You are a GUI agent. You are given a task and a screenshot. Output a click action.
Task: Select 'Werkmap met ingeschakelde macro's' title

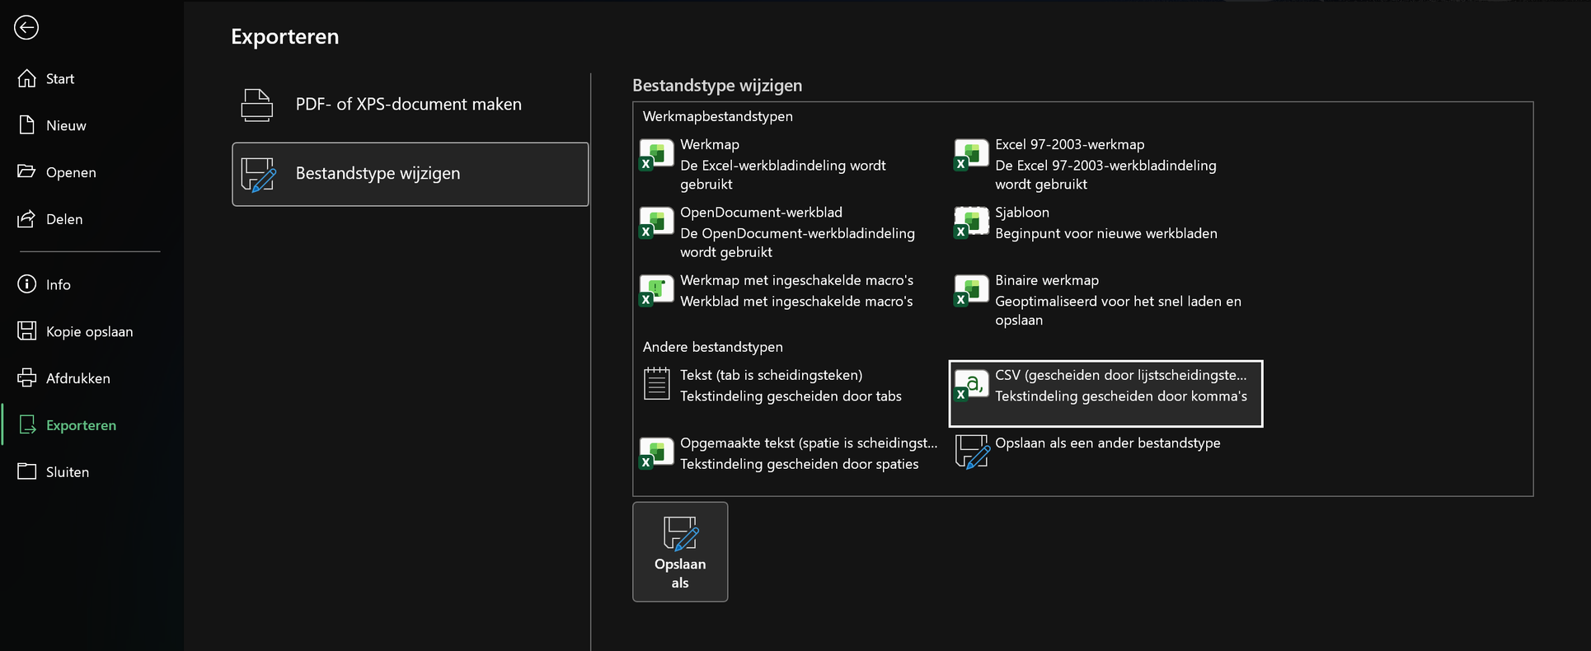pos(796,280)
